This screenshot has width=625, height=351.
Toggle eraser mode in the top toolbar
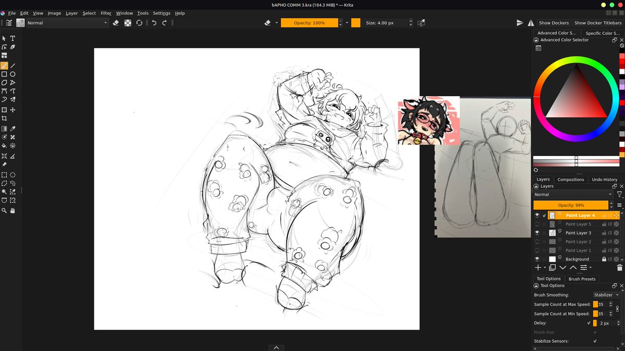pos(116,23)
